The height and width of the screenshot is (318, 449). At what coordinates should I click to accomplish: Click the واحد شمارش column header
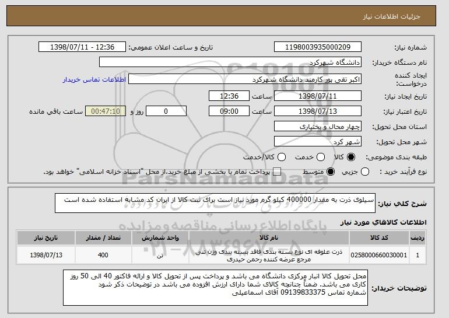tap(160, 238)
